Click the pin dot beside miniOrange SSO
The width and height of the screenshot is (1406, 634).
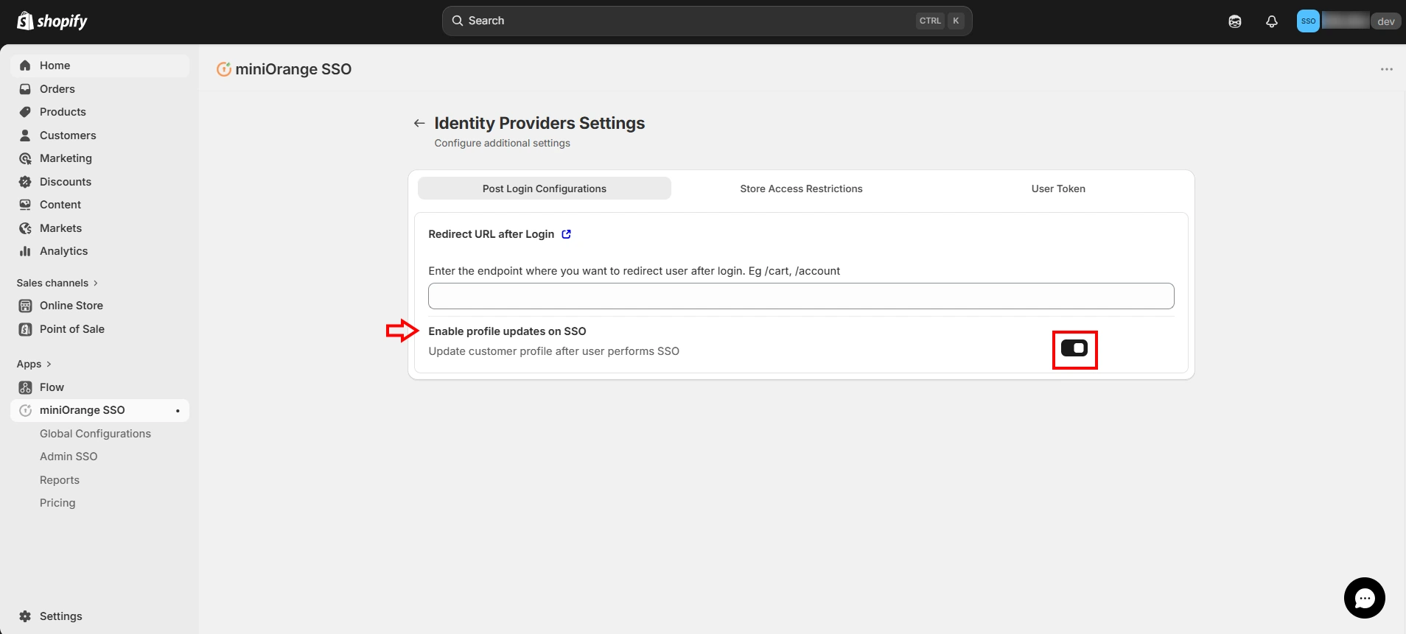[178, 411]
